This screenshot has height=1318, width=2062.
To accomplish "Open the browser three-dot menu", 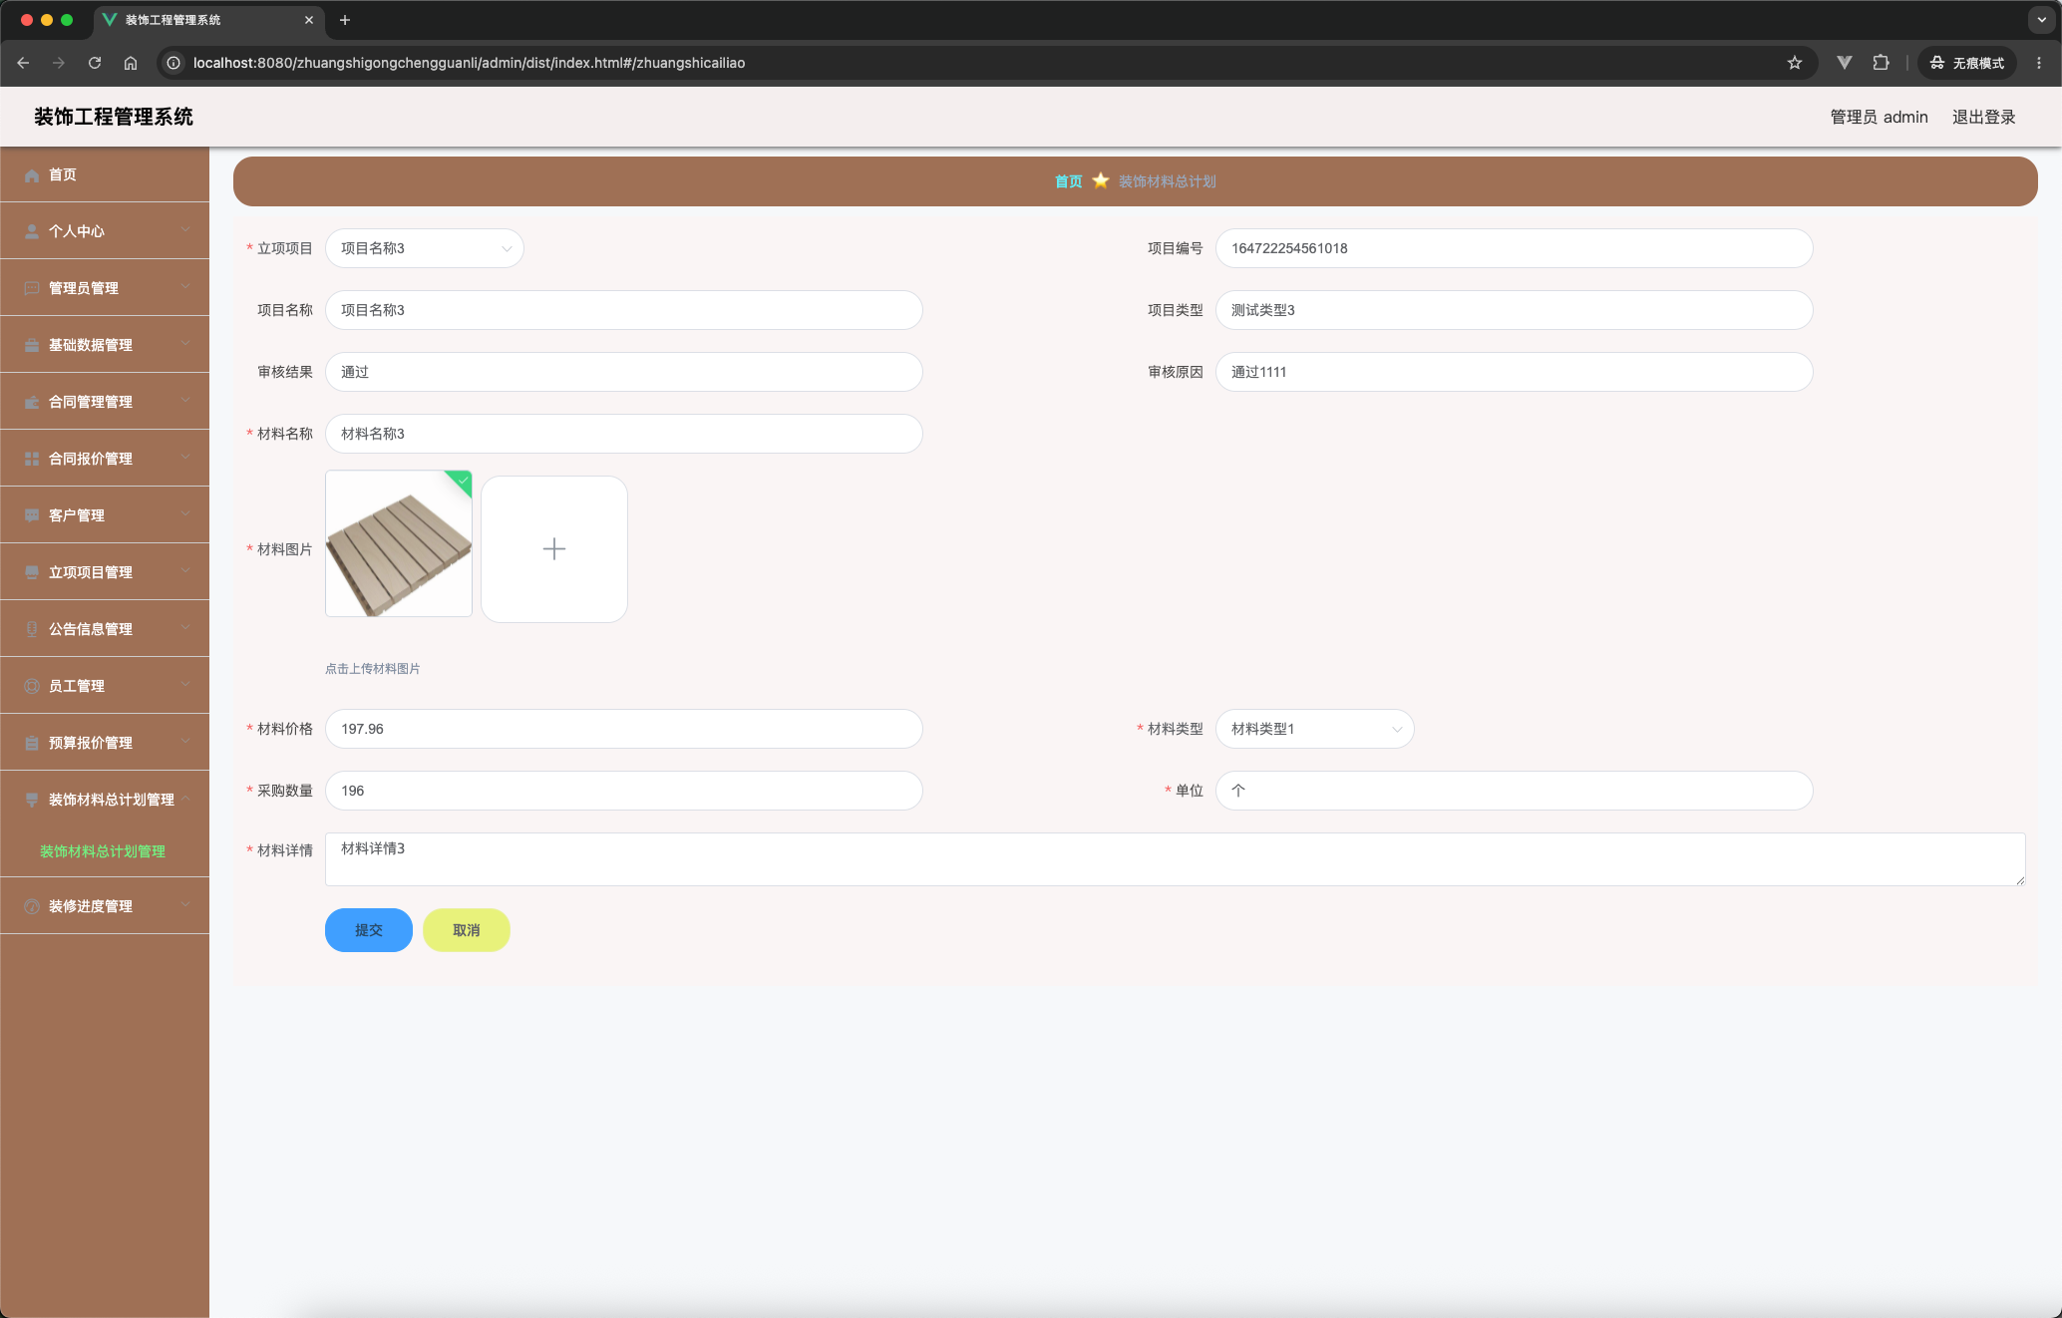I will tap(2039, 63).
